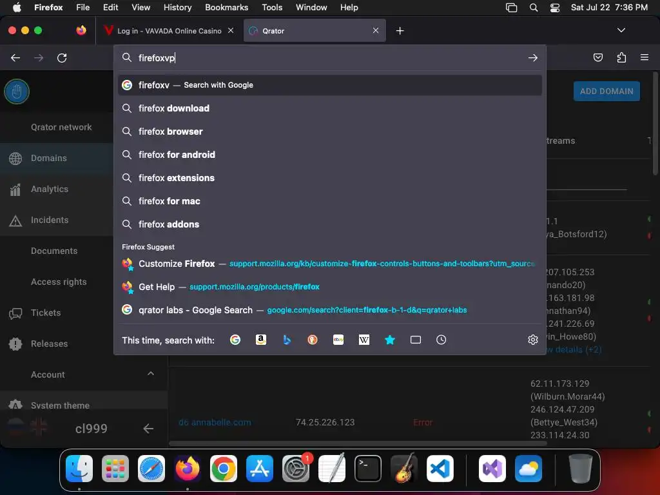The width and height of the screenshot is (660, 495).
Task: Open the list all tabs dropdown arrow
Action: pyautogui.click(x=621, y=30)
